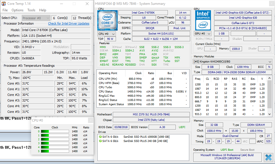The height and width of the screenshot is (164, 275).
Task: Click the Codename field Coffee Lake-S
Action: click(150, 23)
